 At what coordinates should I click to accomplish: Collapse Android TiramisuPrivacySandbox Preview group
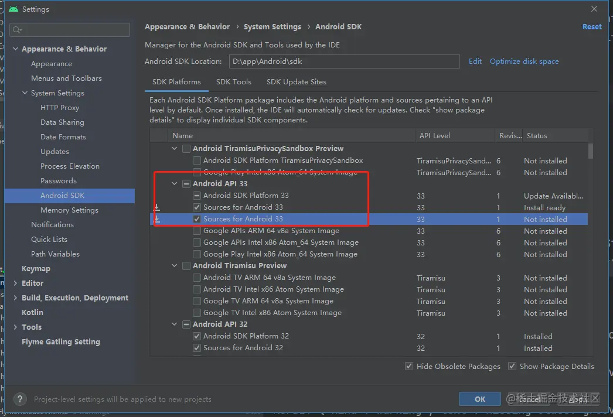click(175, 149)
